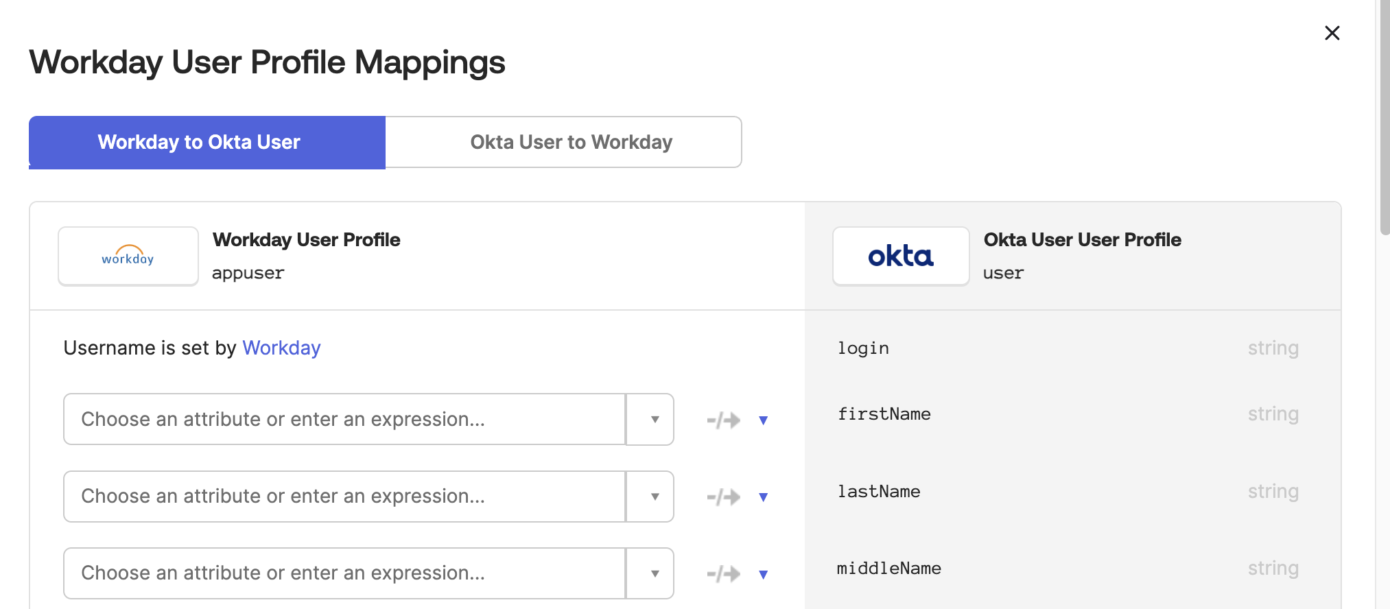Click the 'string' type beside login

1273,348
